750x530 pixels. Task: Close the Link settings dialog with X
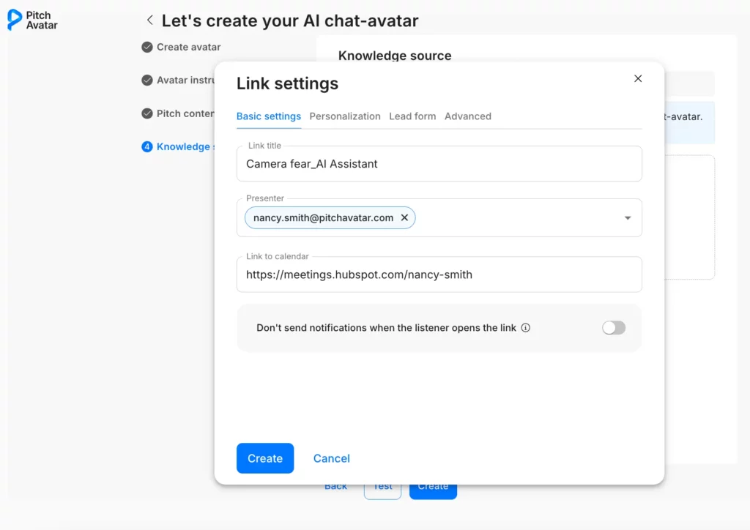(638, 79)
